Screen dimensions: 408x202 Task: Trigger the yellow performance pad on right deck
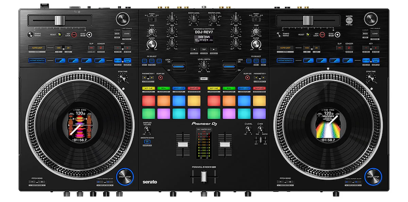(259, 101)
